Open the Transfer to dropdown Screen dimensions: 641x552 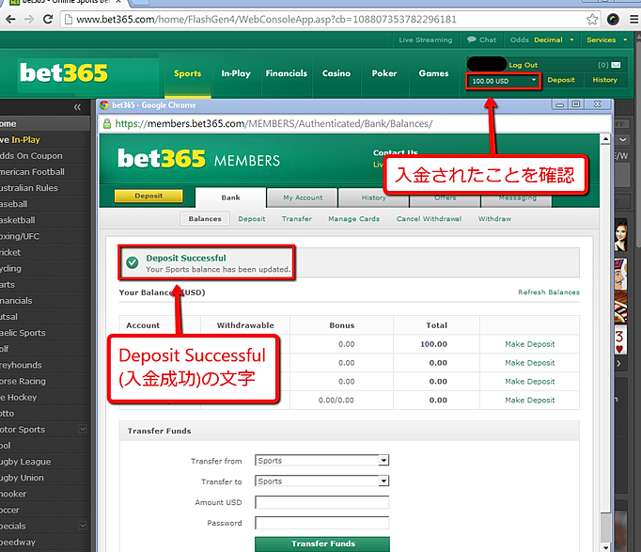321,481
